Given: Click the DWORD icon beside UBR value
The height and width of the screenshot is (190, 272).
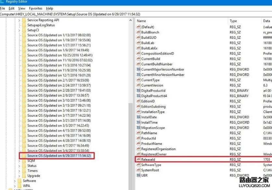Looking at the screenshot, I should [x=138, y=175].
